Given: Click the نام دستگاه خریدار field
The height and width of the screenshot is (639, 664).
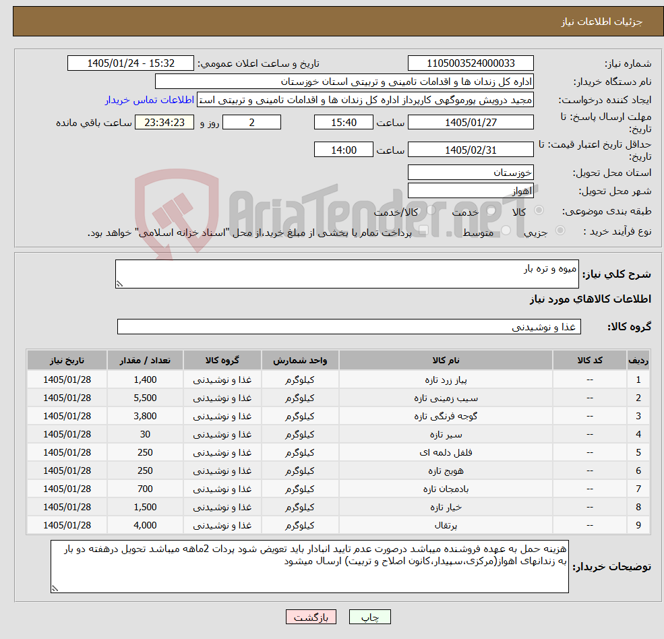Looking at the screenshot, I should coord(344,82).
